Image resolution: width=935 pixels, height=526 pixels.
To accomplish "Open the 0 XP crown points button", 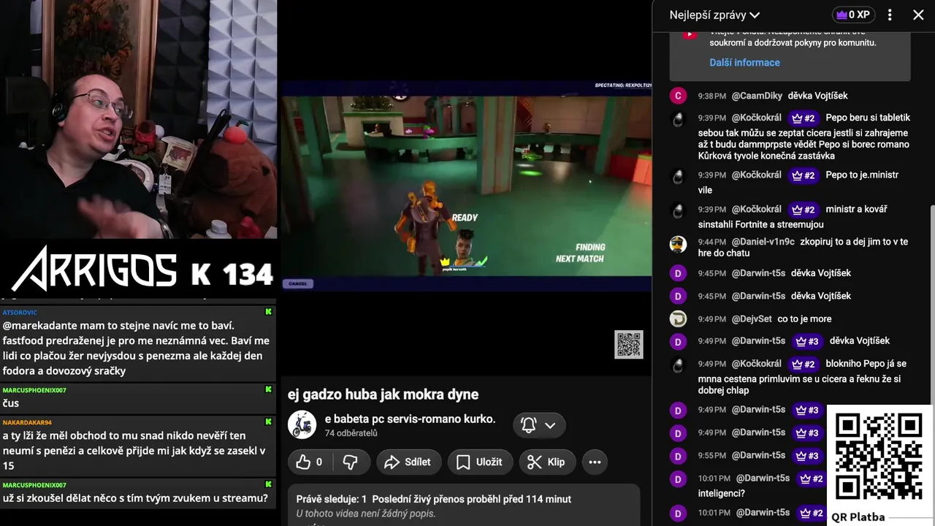I will [x=852, y=15].
